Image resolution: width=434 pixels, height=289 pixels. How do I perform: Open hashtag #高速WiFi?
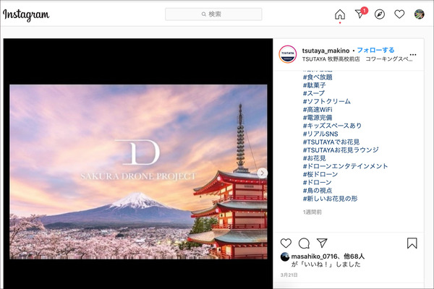point(318,110)
